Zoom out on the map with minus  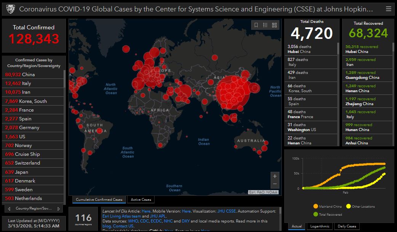coord(275,184)
